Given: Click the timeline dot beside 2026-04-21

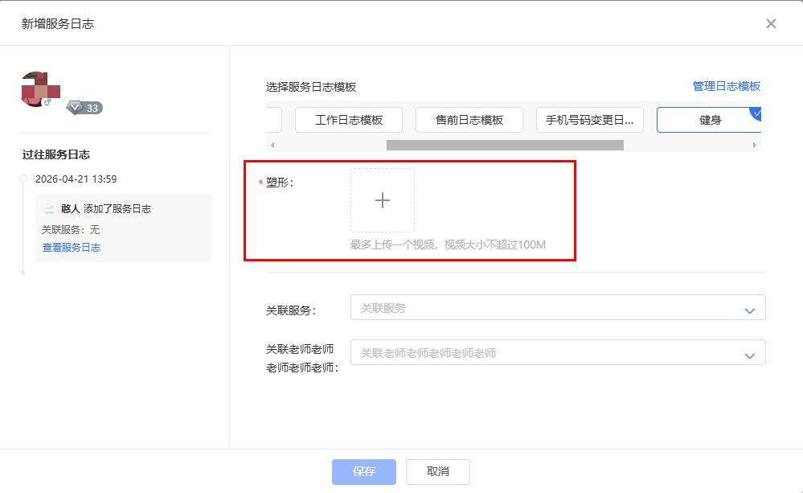Looking at the screenshot, I should [23, 179].
